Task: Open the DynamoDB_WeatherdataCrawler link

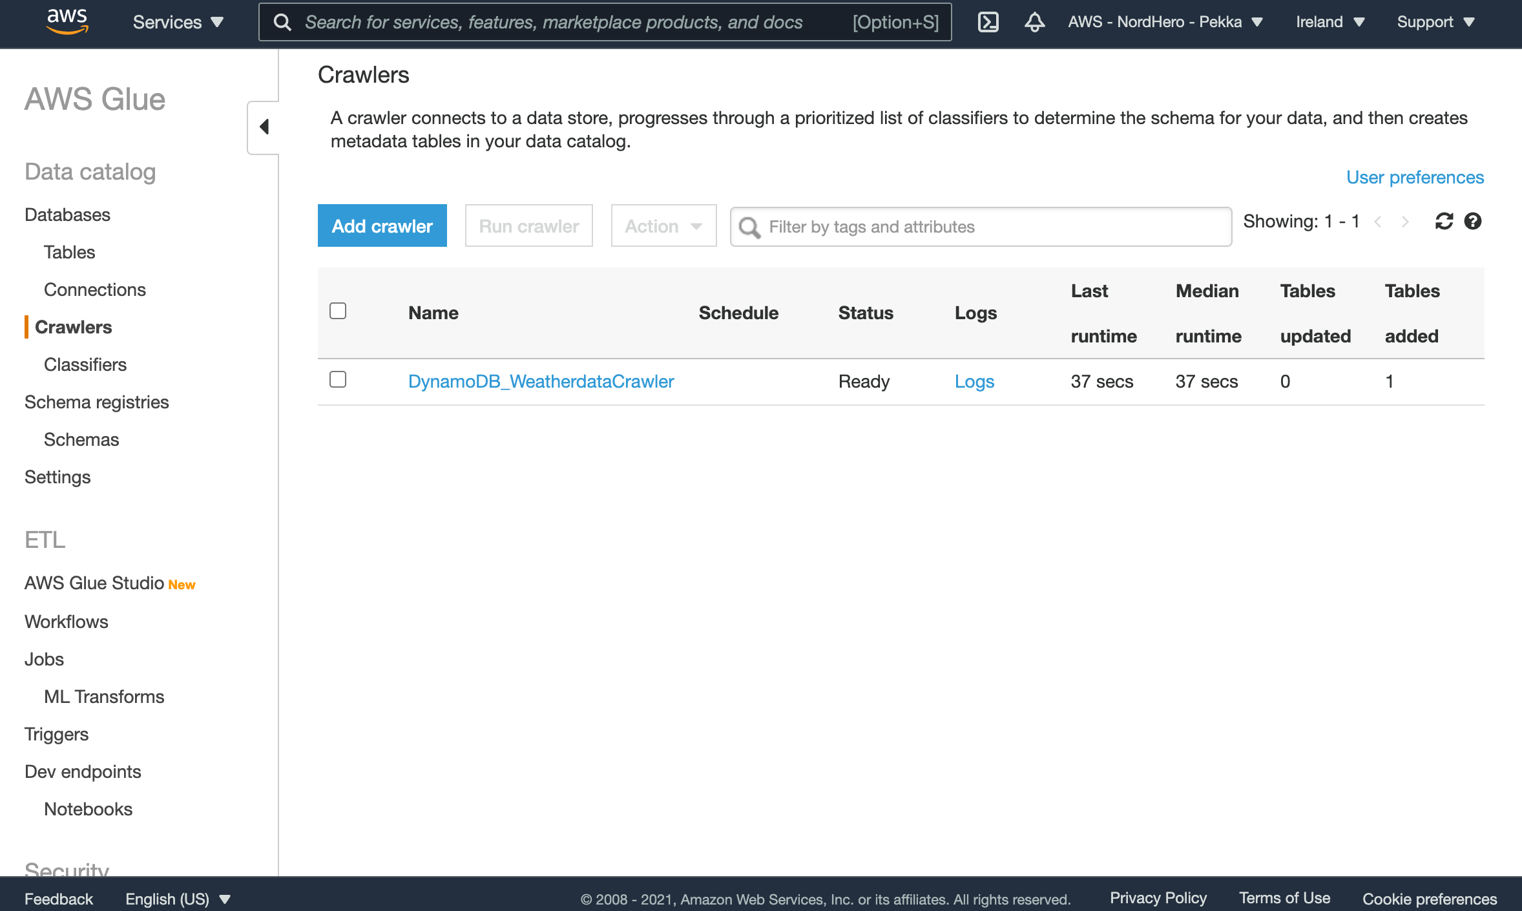Action: coord(541,381)
